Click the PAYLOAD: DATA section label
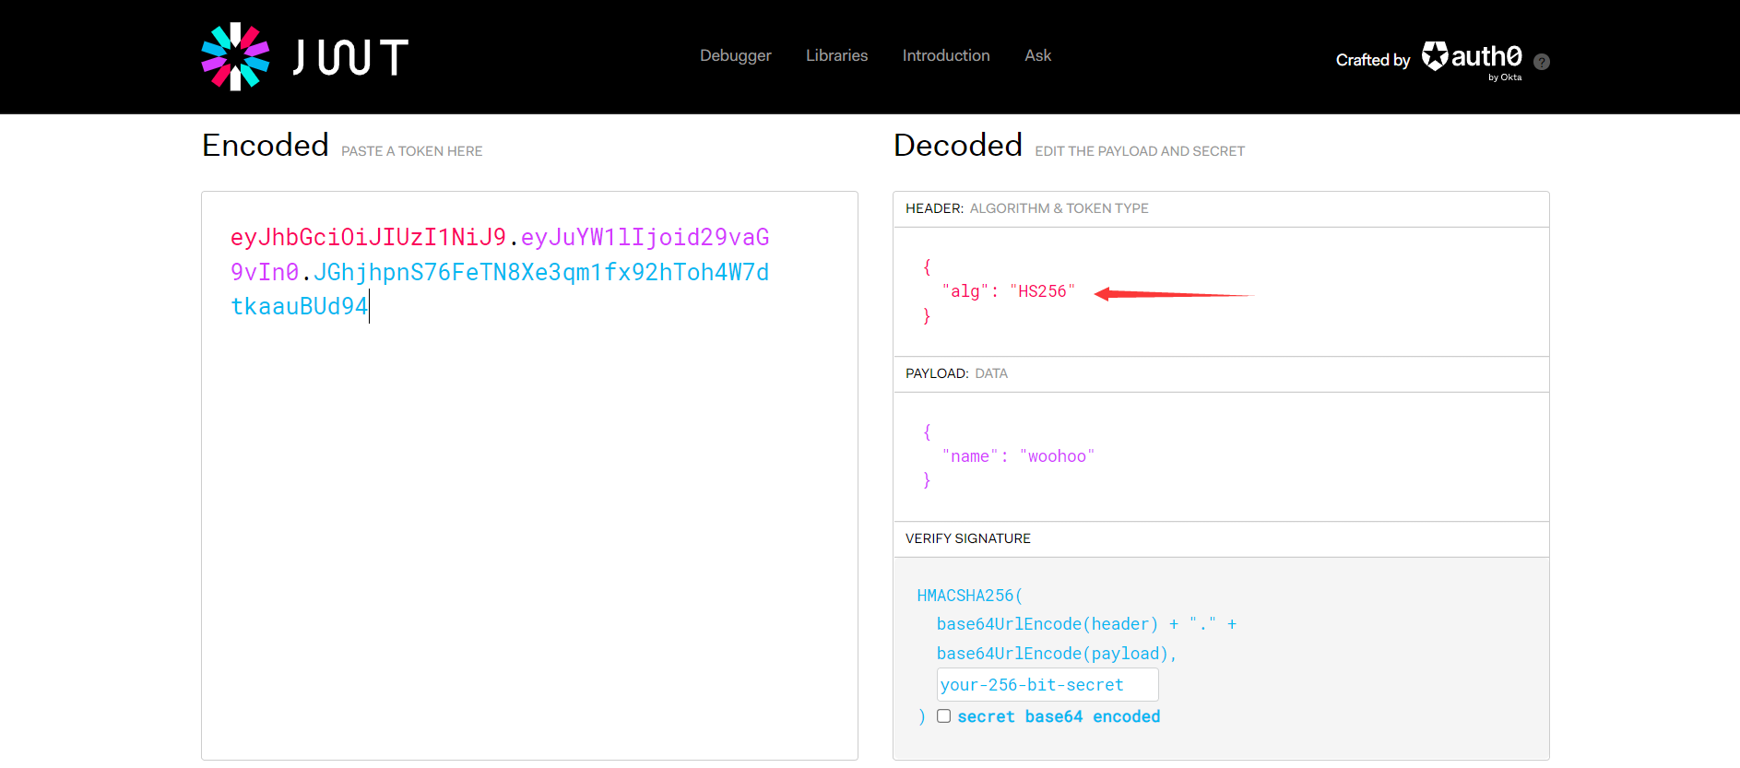 tap(956, 373)
